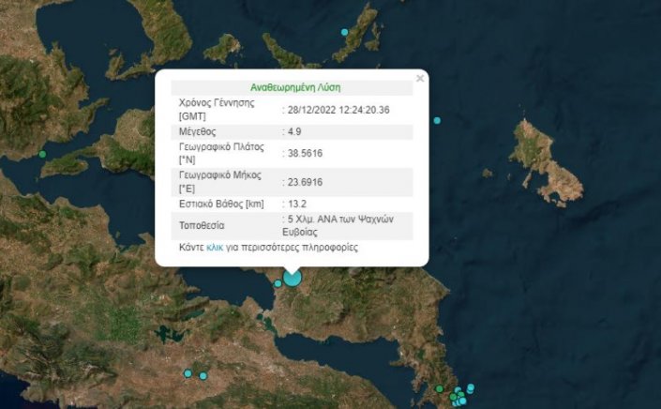This screenshot has height=409, width=661.
Task: Click the magnitude value 4.9
Action: point(294,131)
